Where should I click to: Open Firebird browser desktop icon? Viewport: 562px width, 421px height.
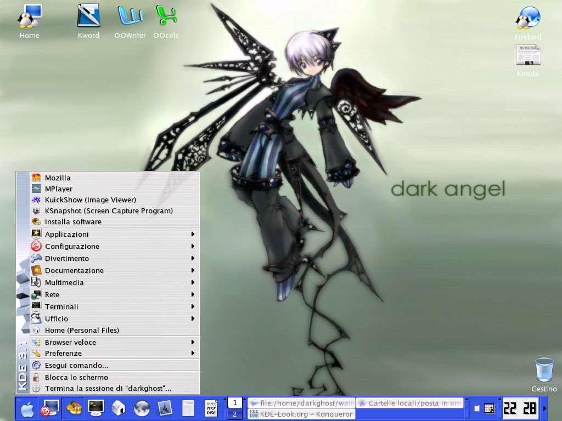click(x=528, y=23)
